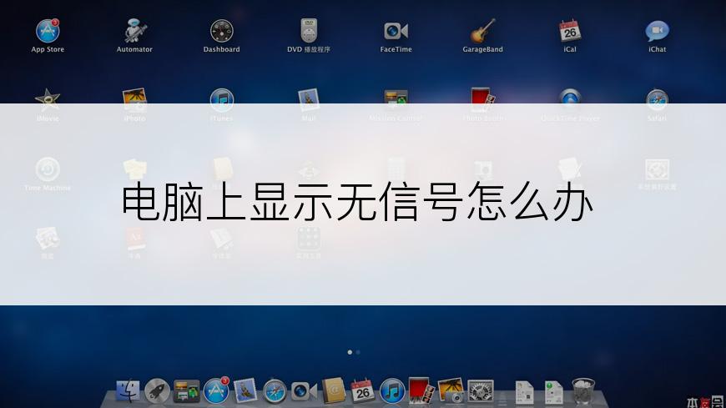Screen dimensions: 726x408
Task: Open Mail stamp icon in Launchpad grid
Action: [x=309, y=99]
